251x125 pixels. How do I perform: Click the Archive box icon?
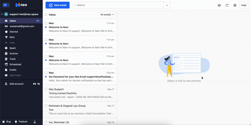click(x=6, y=53)
